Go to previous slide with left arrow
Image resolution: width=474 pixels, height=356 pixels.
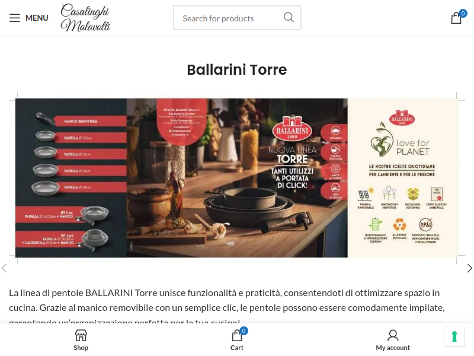pos(4,268)
